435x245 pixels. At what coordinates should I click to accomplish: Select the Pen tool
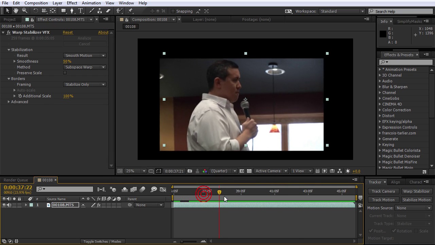pyautogui.click(x=72, y=11)
